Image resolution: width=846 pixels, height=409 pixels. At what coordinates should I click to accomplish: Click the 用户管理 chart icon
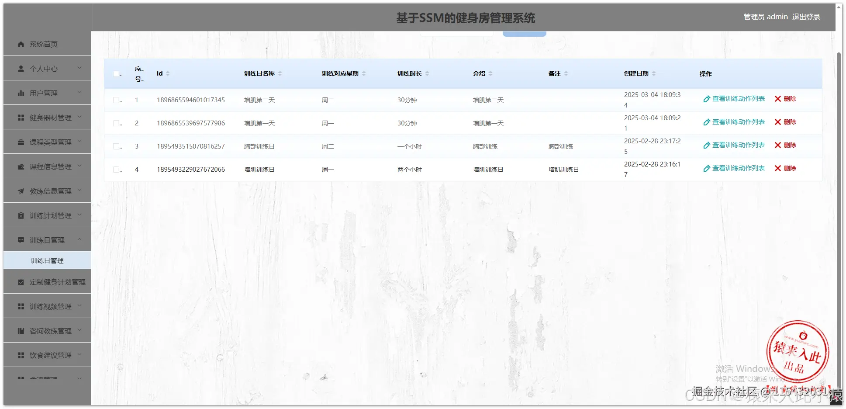20,93
